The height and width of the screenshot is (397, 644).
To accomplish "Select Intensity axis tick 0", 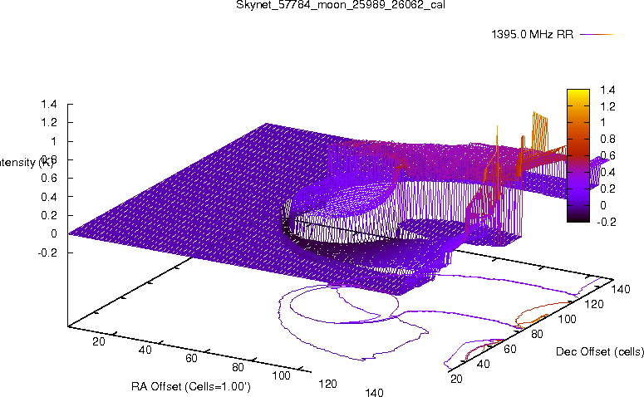I will click(53, 234).
